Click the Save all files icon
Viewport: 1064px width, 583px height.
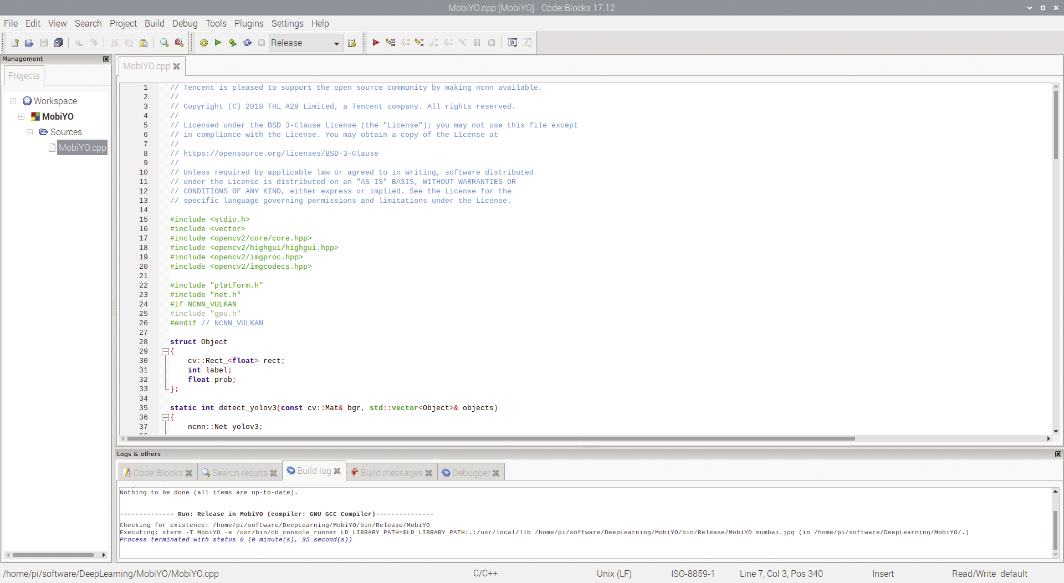(58, 43)
